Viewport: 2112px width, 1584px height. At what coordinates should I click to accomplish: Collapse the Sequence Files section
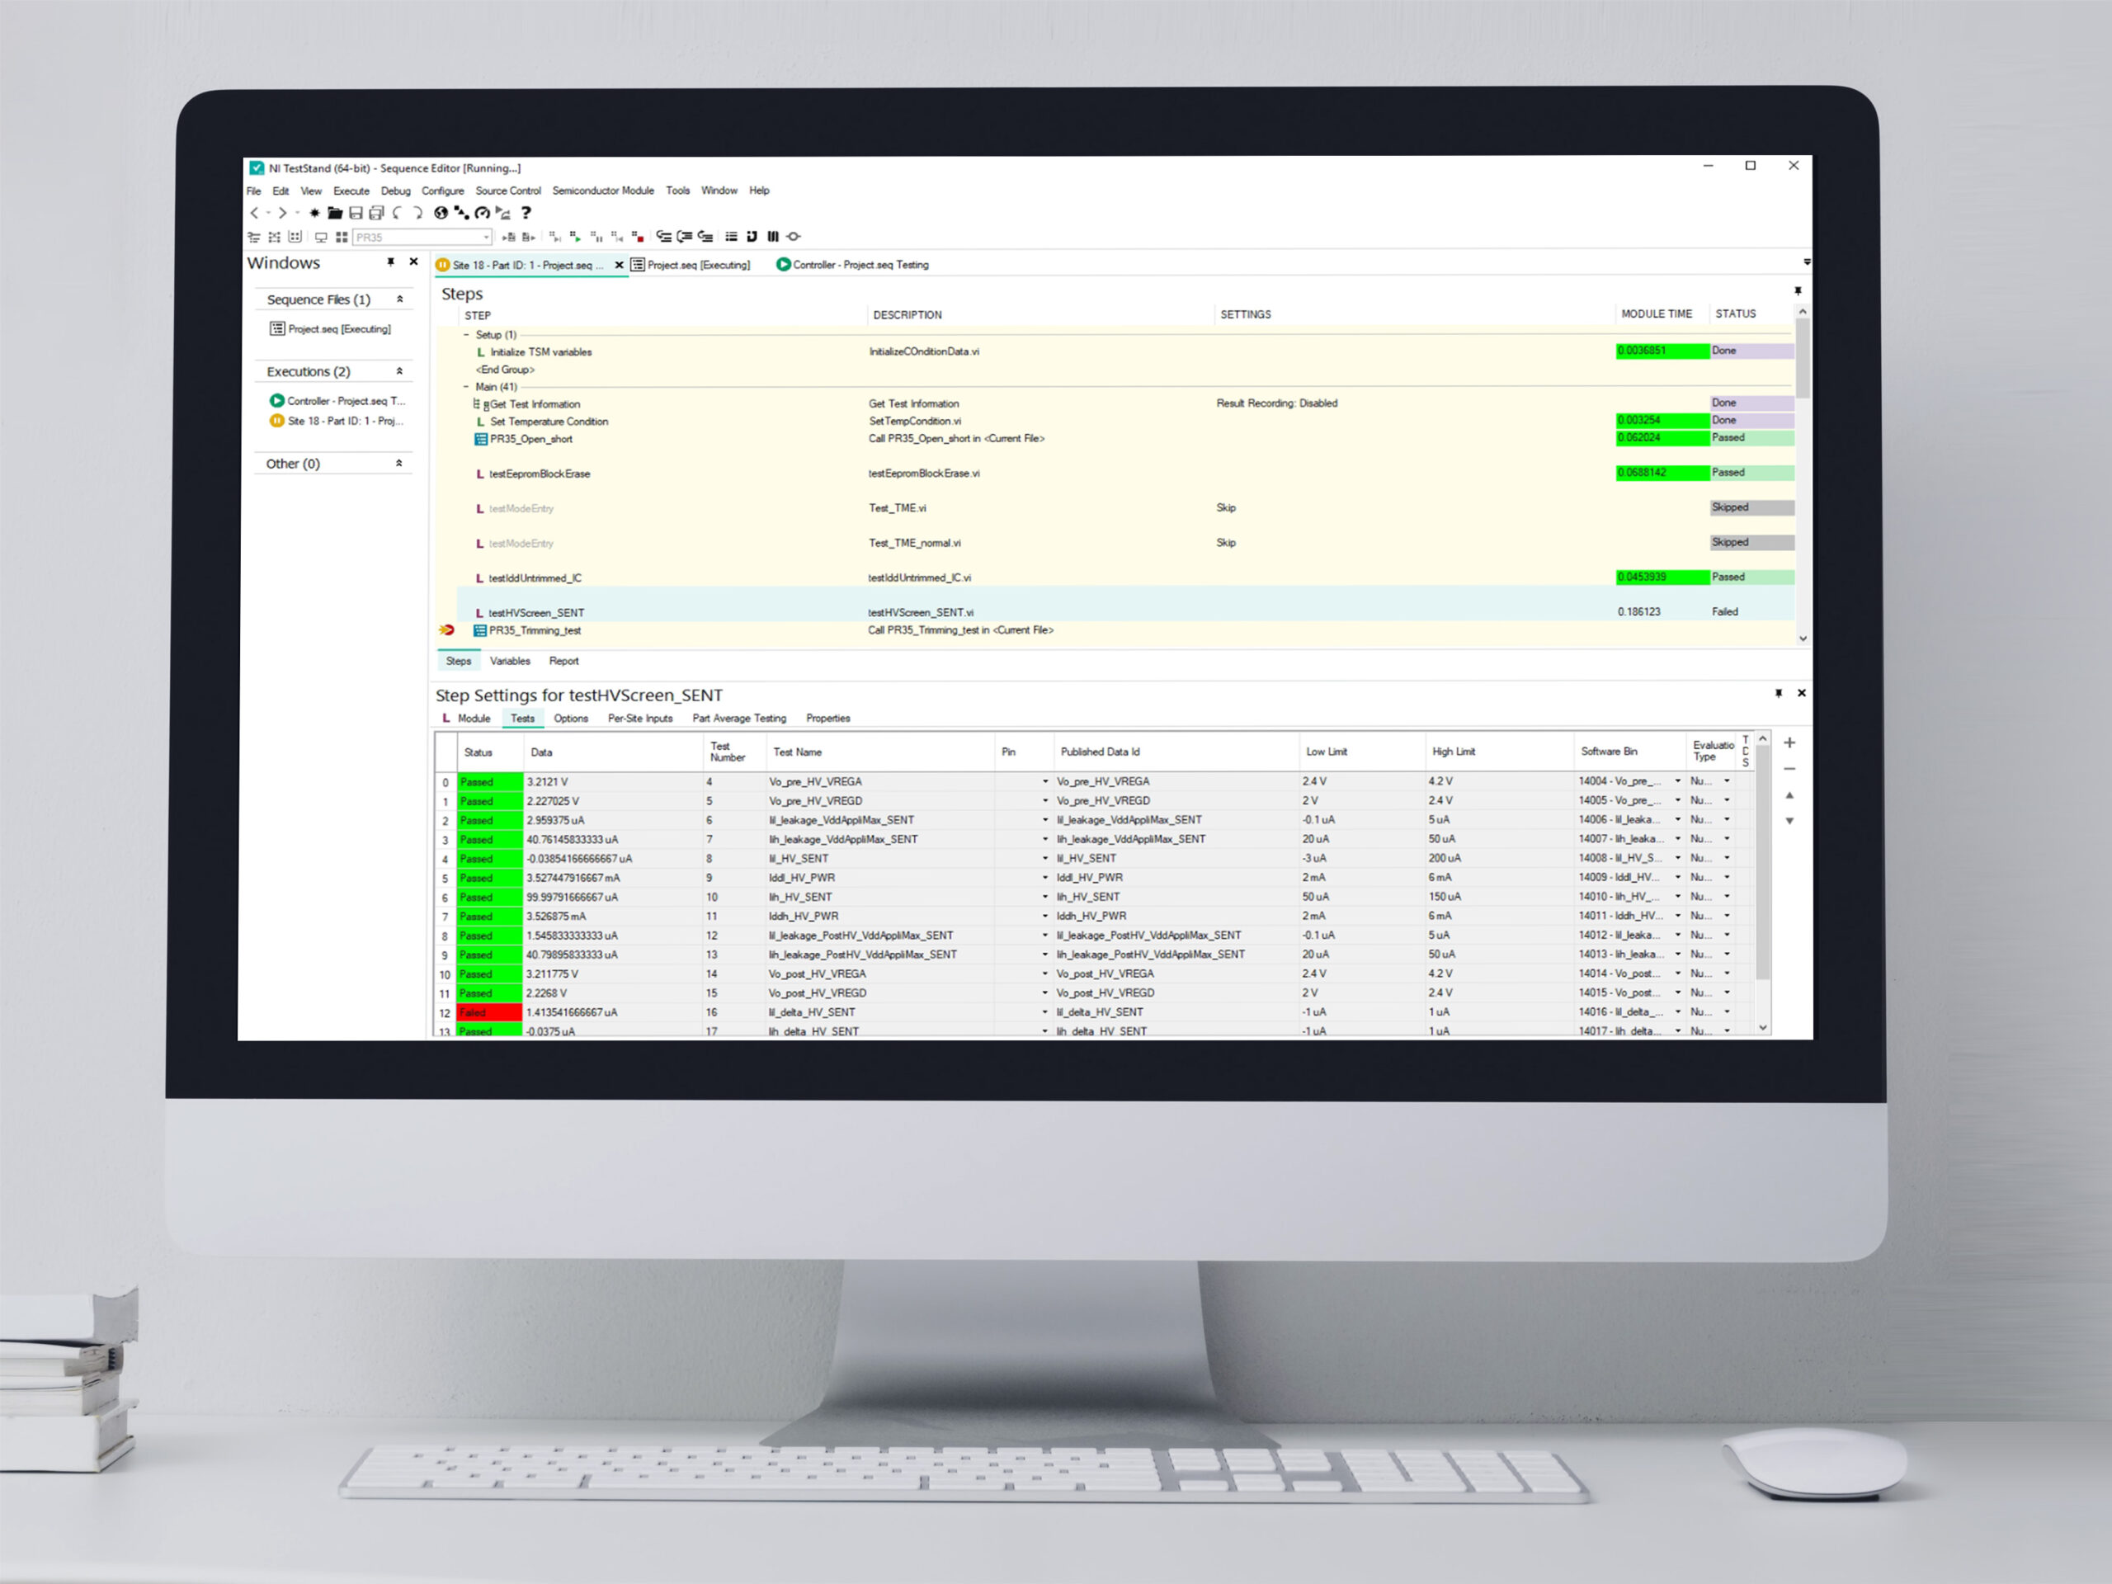tap(400, 299)
